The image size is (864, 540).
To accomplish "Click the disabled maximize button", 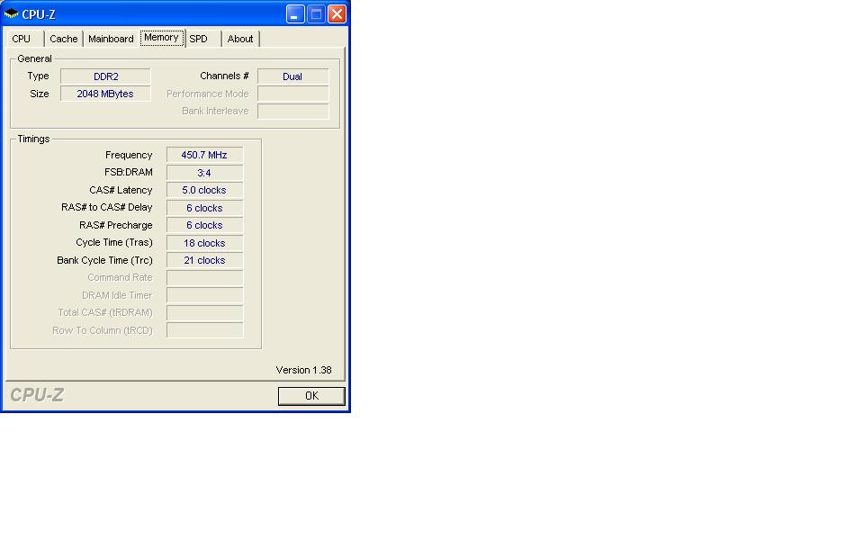I will [x=316, y=13].
